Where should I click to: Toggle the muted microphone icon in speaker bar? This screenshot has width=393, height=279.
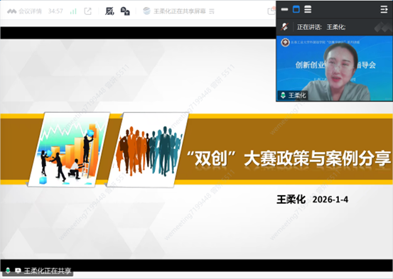click(284, 26)
